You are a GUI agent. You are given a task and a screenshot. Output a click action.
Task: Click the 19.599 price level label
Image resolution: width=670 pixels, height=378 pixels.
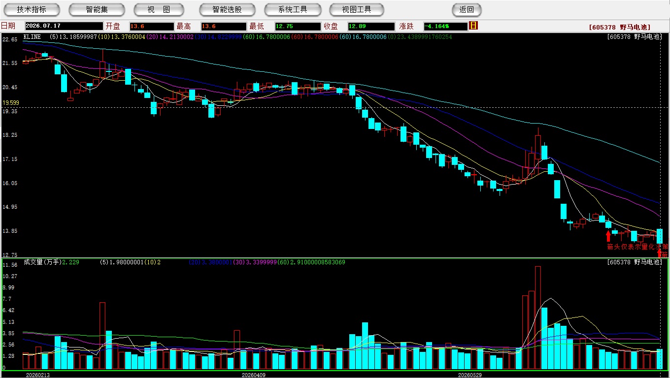[10, 103]
